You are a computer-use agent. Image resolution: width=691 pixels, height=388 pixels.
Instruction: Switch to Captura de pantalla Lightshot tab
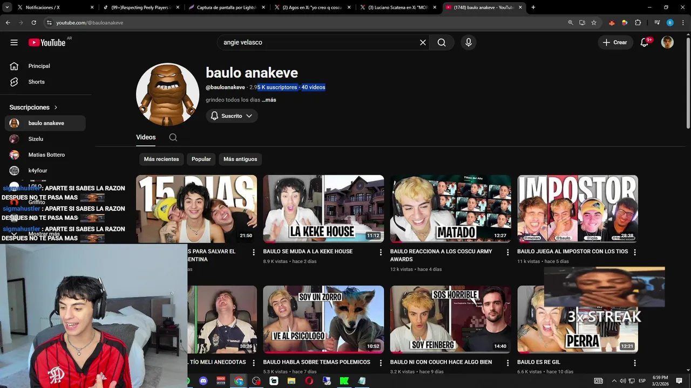coord(226,8)
